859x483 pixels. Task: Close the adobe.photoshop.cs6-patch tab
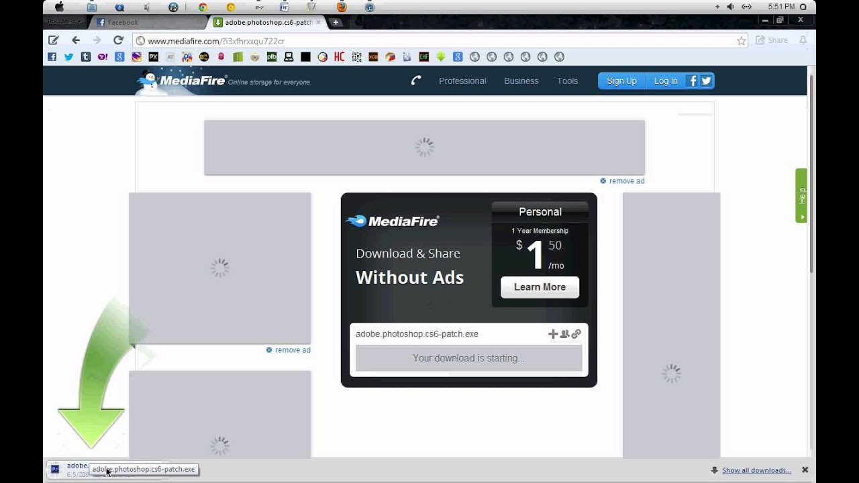tap(319, 22)
